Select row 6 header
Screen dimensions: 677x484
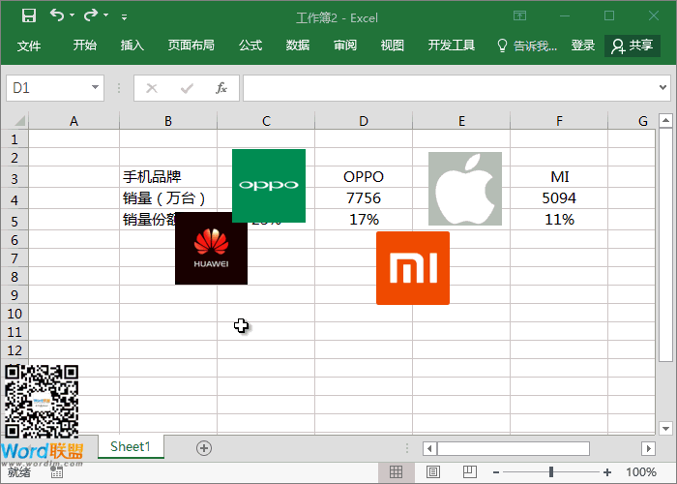15,239
